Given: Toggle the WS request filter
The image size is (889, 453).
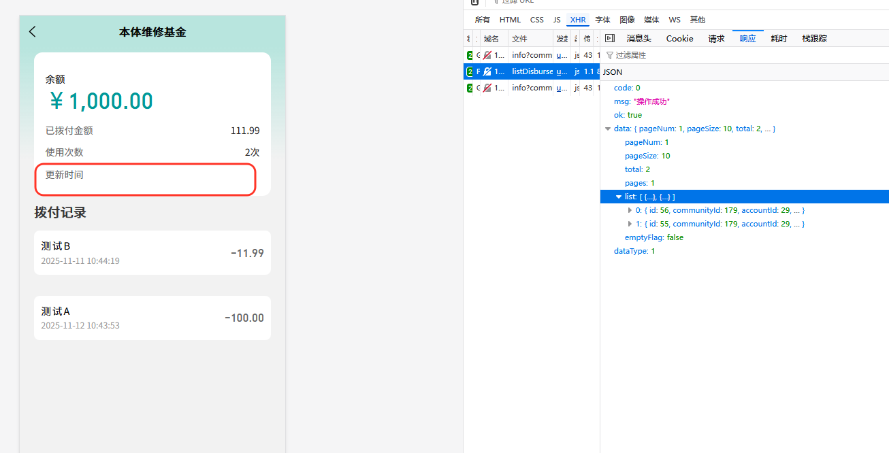Looking at the screenshot, I should coord(674,20).
